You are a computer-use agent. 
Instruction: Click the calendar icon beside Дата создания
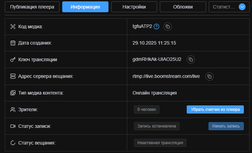coord(13,43)
